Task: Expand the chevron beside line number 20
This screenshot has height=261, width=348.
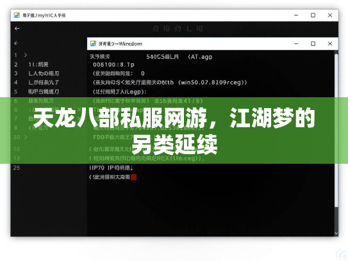Action: click(x=26, y=137)
